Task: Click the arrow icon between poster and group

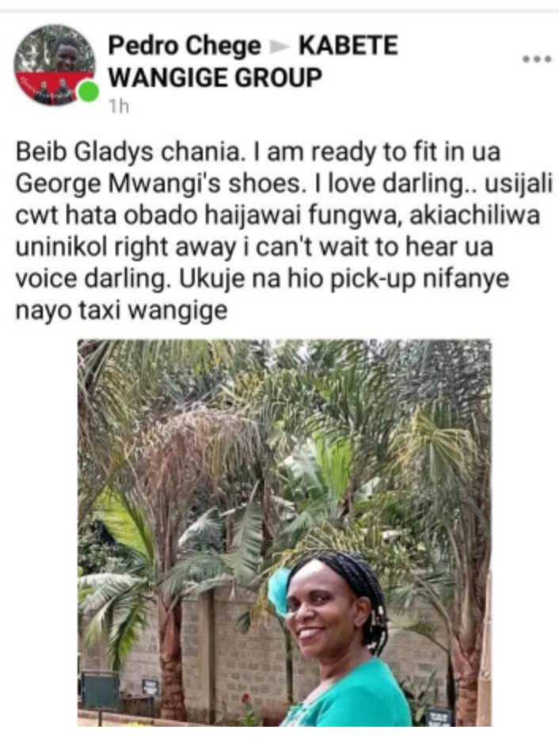Action: coord(279,47)
